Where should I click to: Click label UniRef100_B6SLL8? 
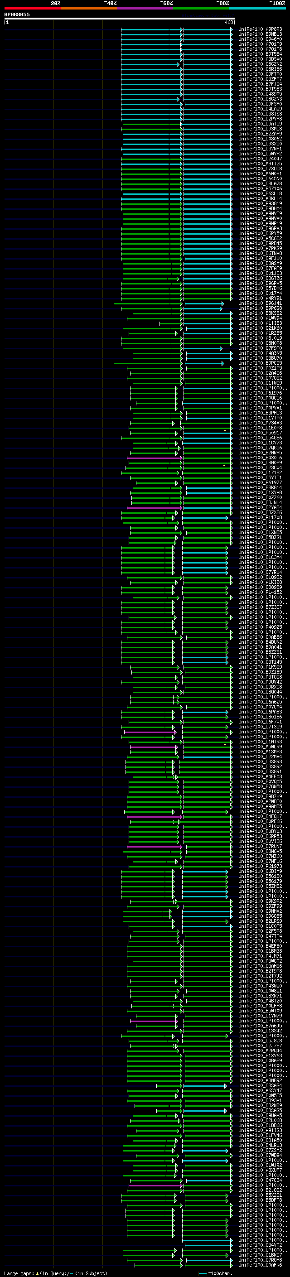pos(260,194)
